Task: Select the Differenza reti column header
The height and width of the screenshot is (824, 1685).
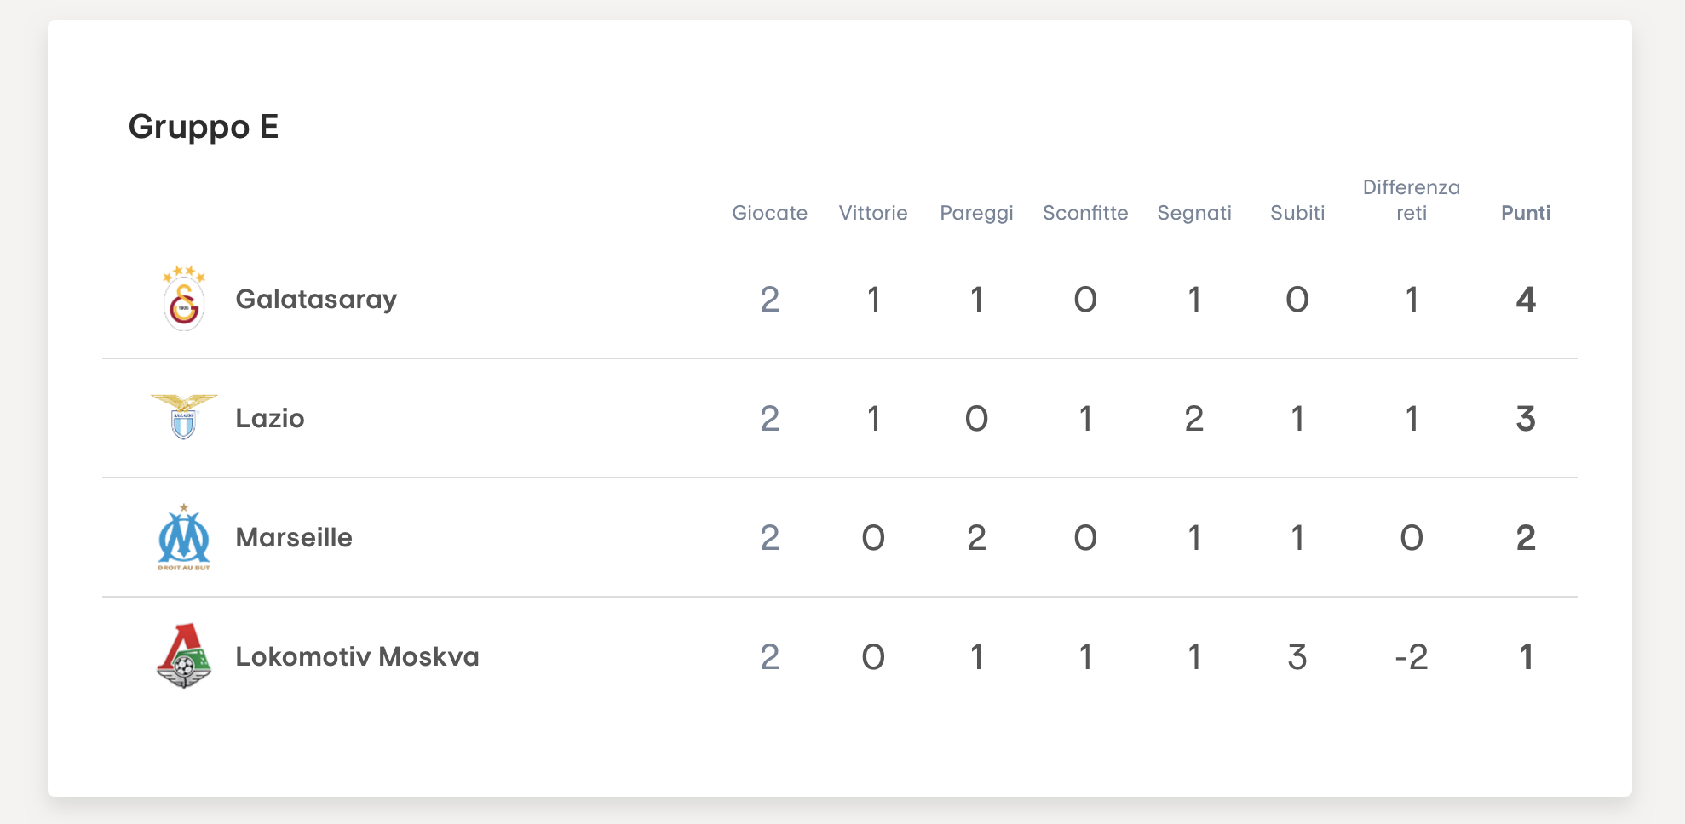Action: coord(1412,200)
